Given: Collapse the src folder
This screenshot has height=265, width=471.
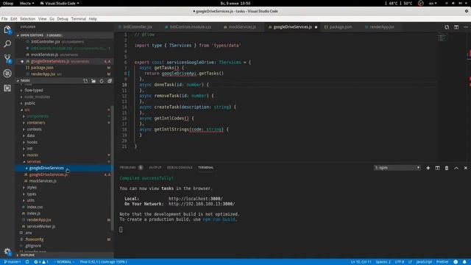Looking at the screenshot, I should tap(27, 110).
